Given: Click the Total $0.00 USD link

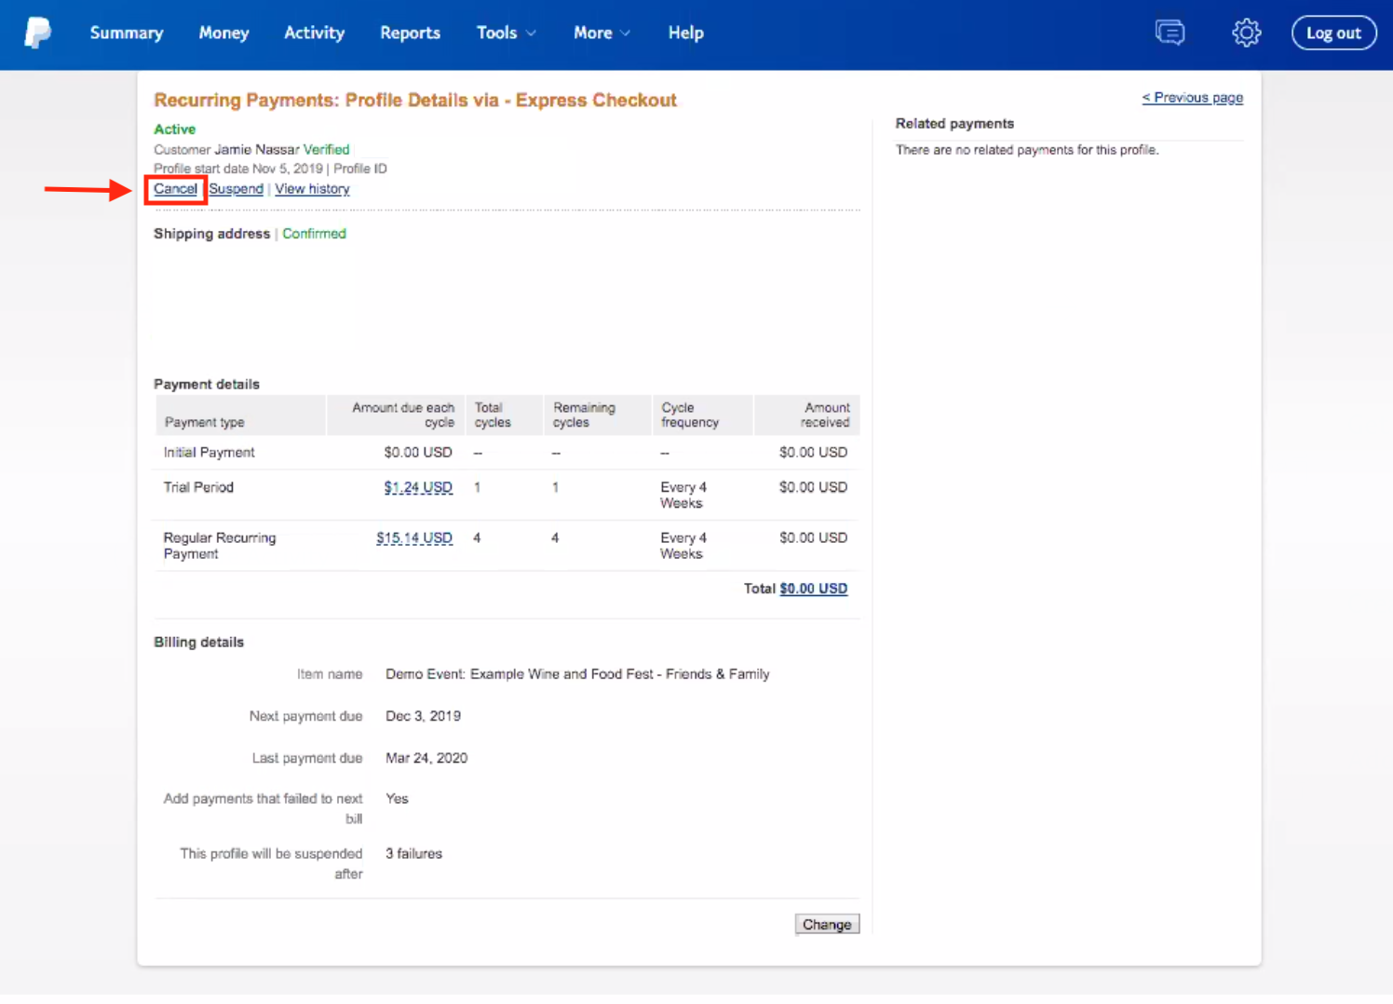Looking at the screenshot, I should coord(813,589).
